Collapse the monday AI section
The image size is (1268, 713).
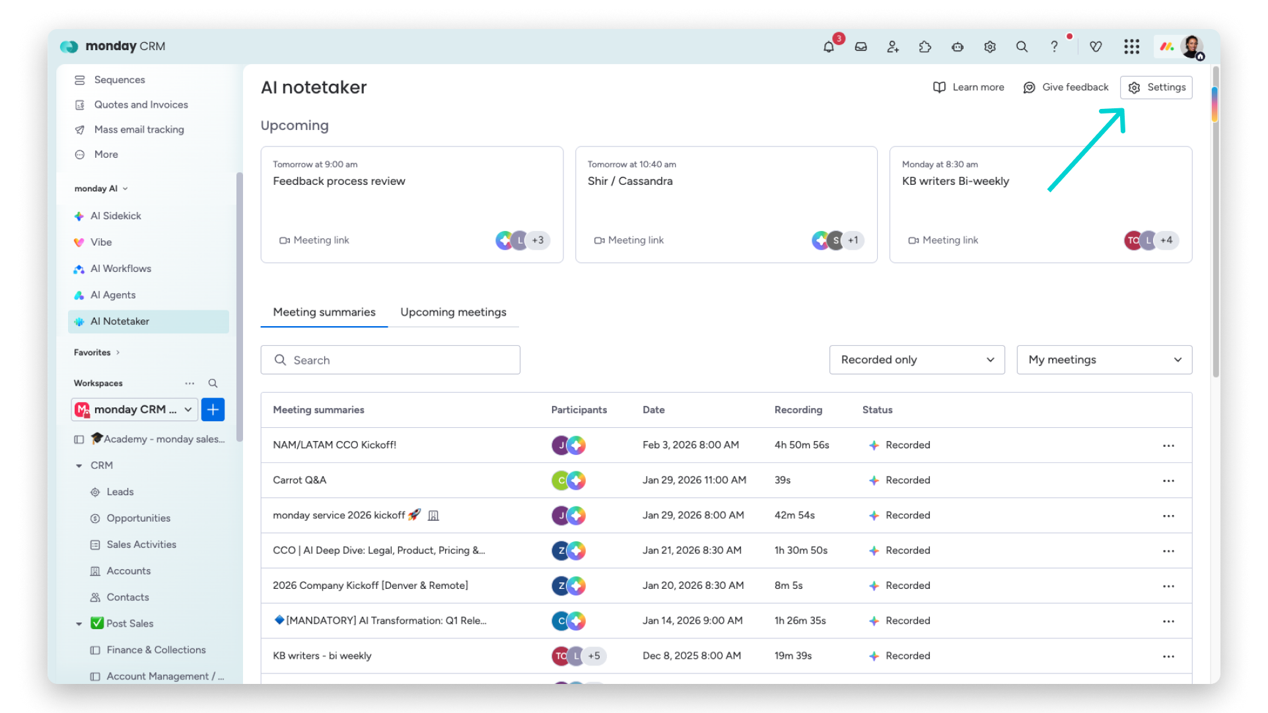(101, 189)
